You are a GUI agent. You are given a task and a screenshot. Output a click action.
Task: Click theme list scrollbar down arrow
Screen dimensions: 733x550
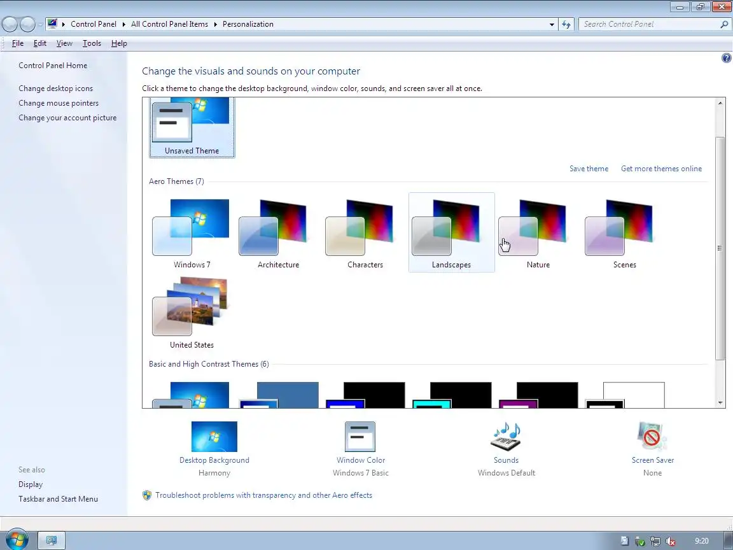click(x=720, y=403)
